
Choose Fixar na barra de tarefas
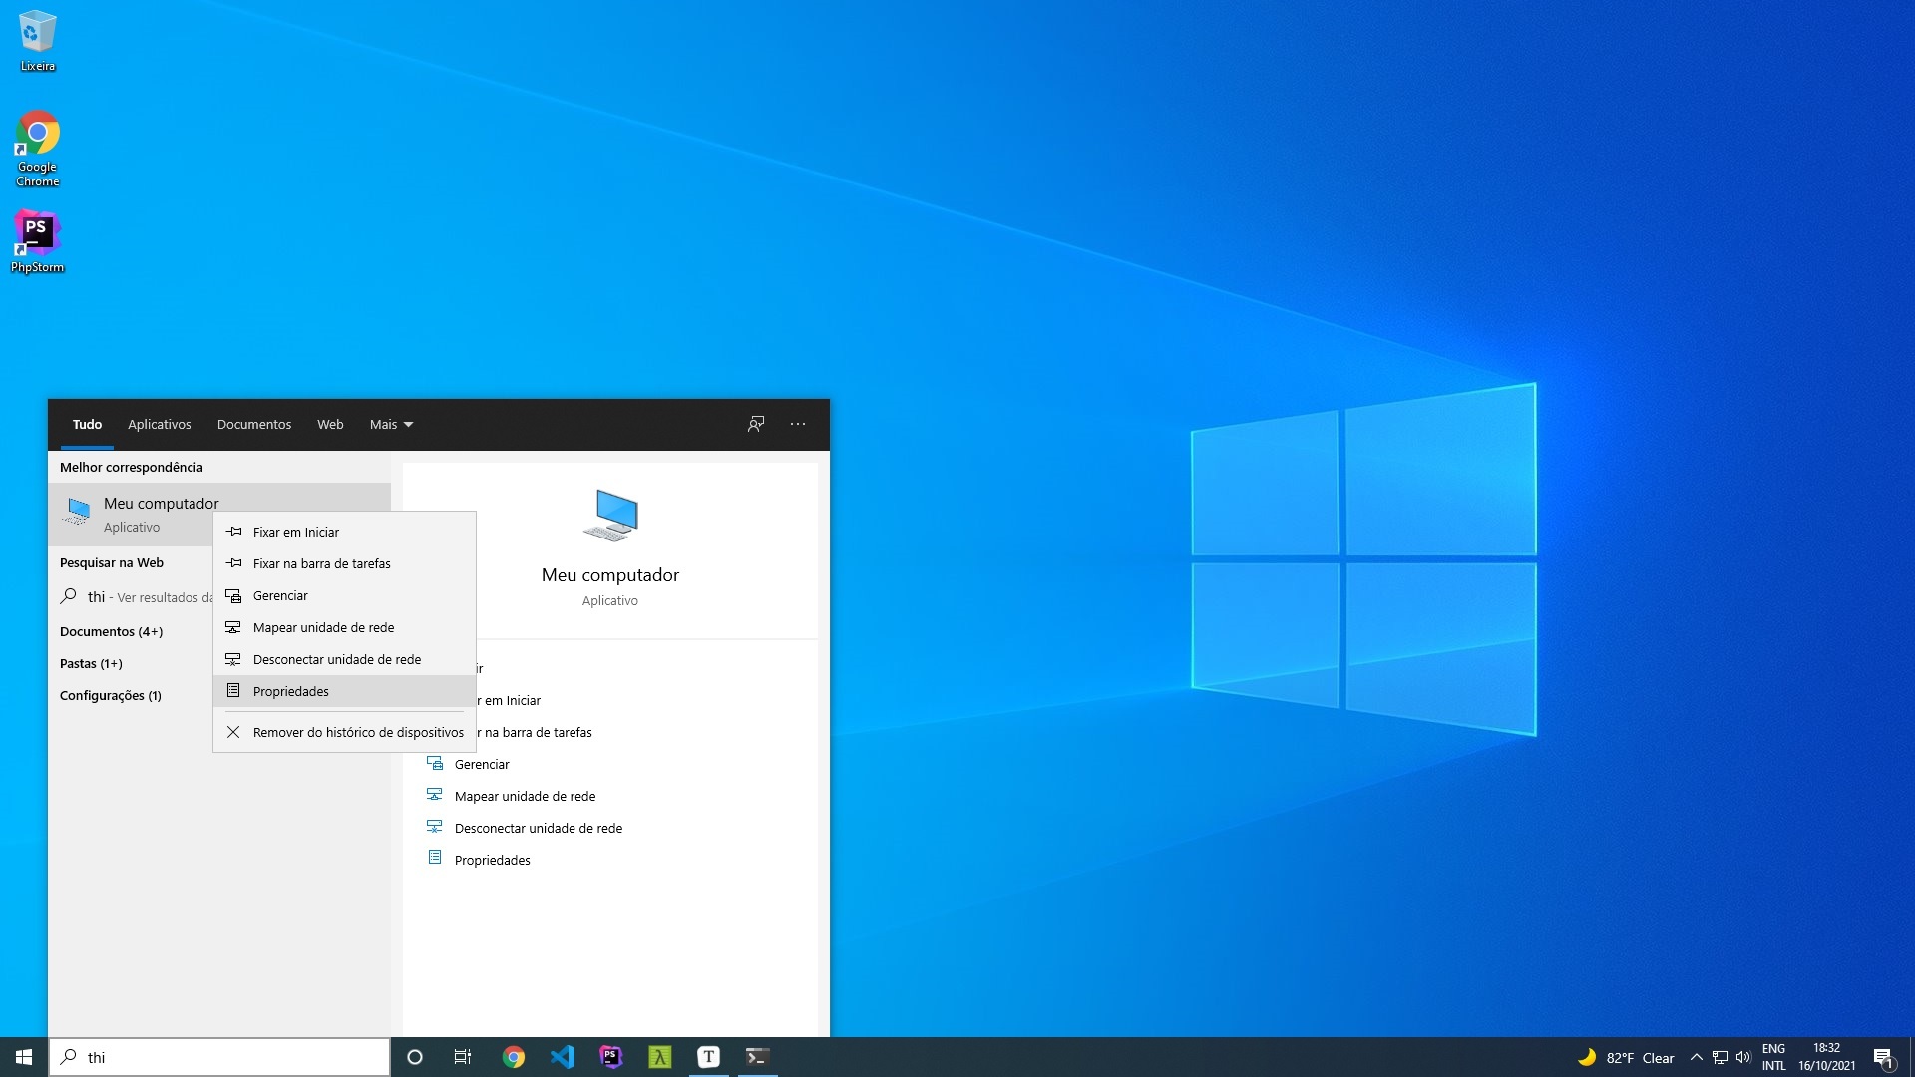coord(321,563)
